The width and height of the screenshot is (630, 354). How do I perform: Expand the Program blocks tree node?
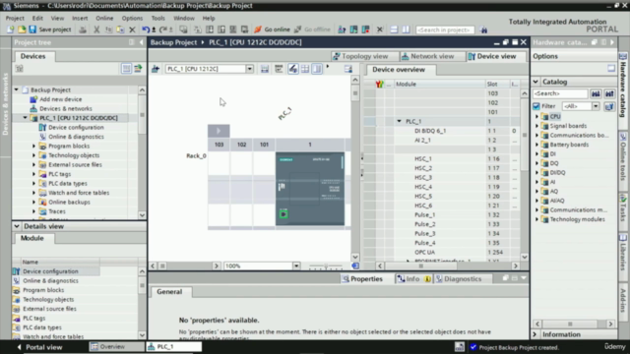[34, 147]
